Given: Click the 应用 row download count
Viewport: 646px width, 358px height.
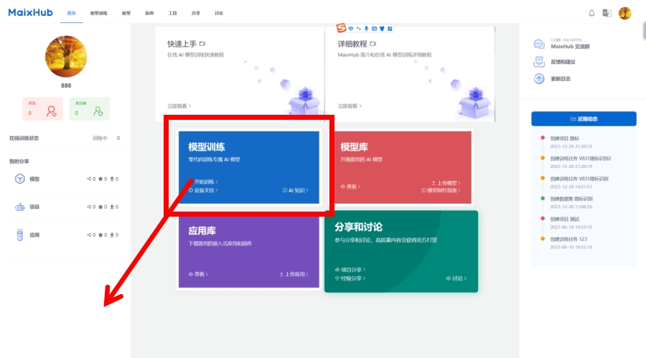Looking at the screenshot, I should pyautogui.click(x=114, y=235).
